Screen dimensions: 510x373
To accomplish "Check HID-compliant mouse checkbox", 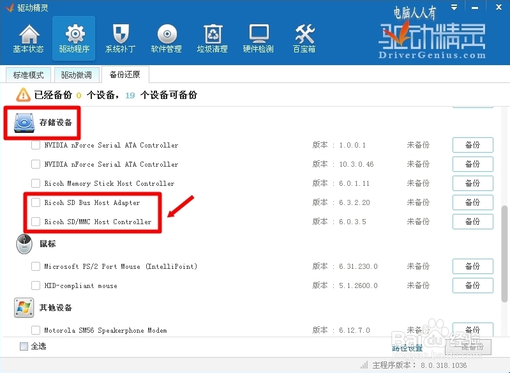I will click(x=36, y=285).
